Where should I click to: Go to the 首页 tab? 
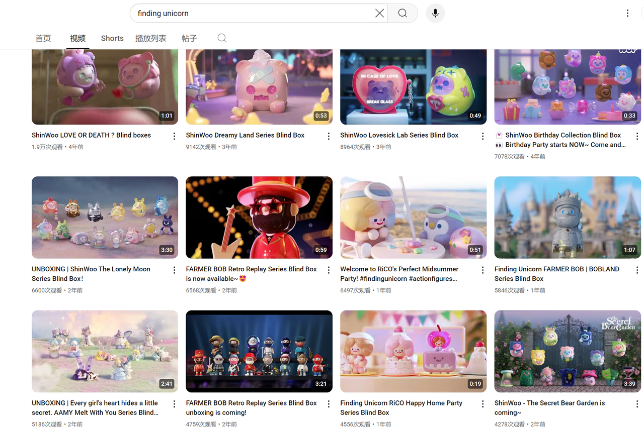[43, 38]
